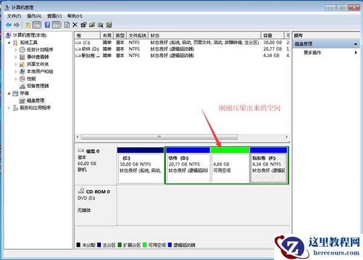Image resolution: width=363 pixels, height=260 pixels.
Task: Click the last toolbar icon for disk settings
Action: (x=109, y=25)
